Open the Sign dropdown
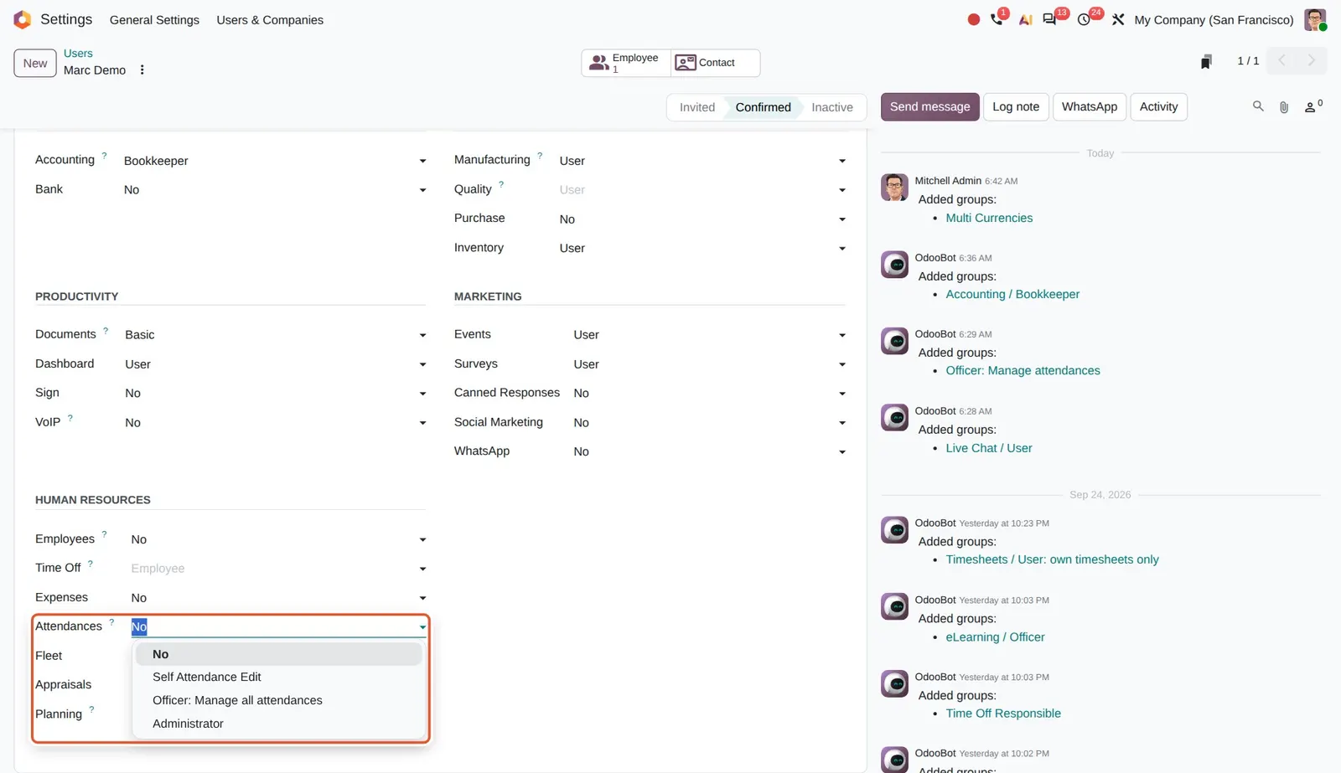 click(x=276, y=394)
